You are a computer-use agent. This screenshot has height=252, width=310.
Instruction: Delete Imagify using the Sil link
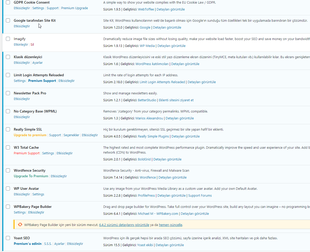(32, 44)
